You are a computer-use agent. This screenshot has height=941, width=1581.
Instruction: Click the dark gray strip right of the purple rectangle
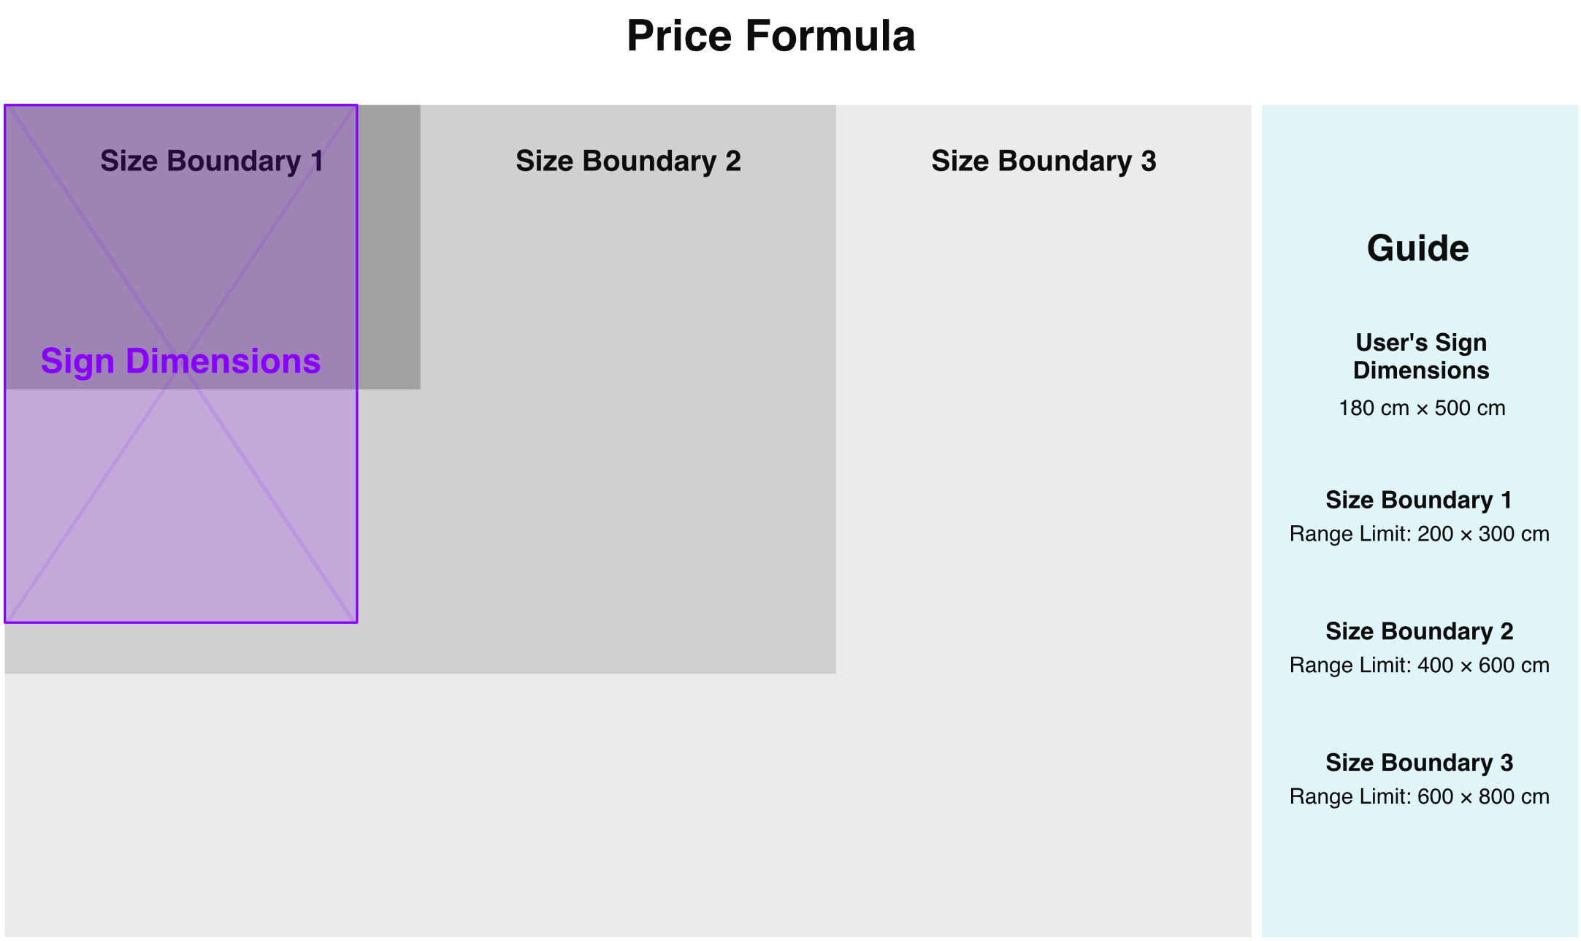[x=388, y=248]
